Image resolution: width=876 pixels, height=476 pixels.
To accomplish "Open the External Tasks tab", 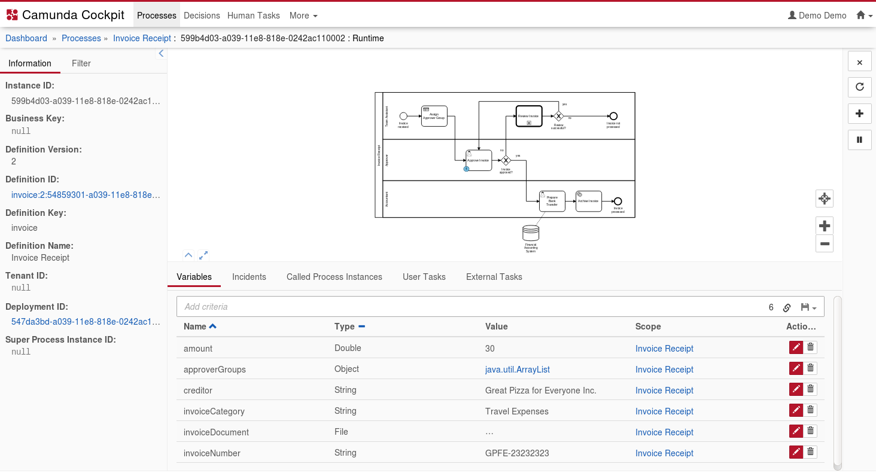I will click(494, 277).
